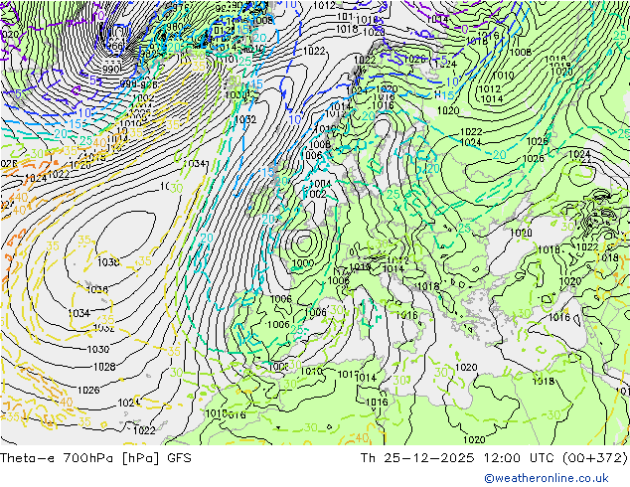Click the 990 isobar label
Image resolution: width=630 pixels, height=487 pixels.
pos(110,70)
